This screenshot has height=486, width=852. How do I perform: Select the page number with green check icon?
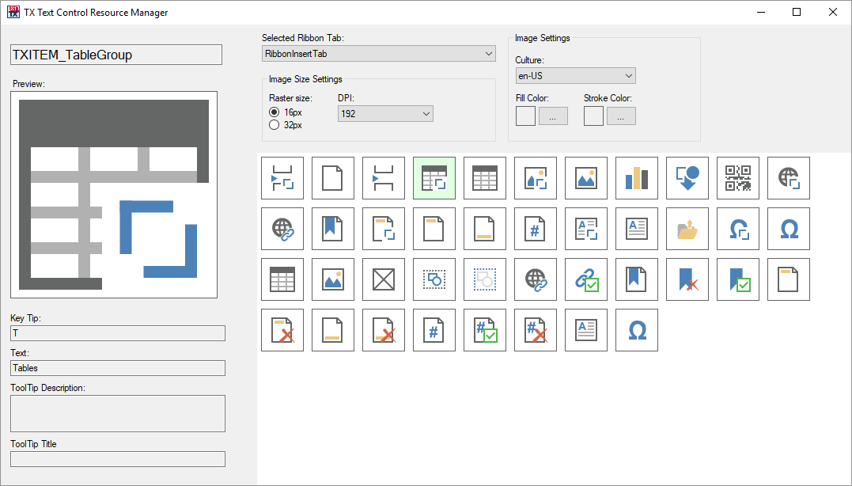485,329
